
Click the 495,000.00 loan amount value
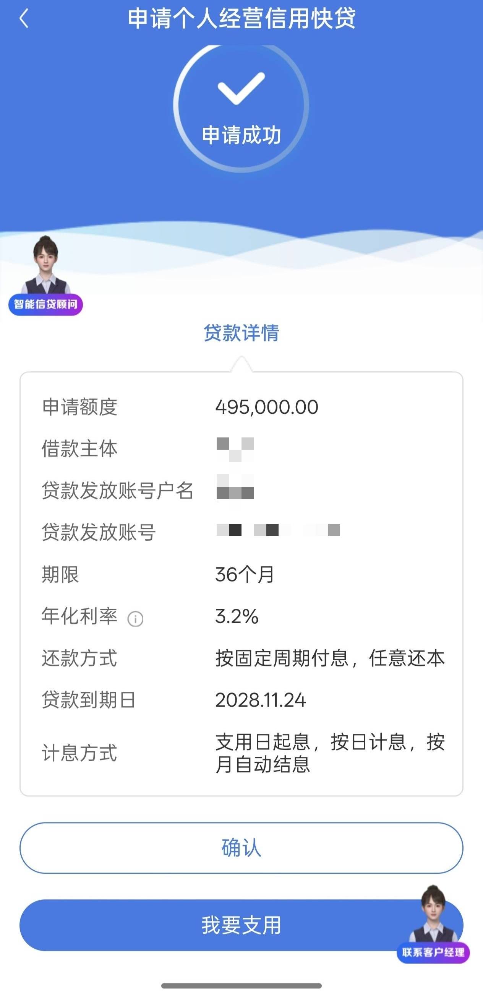267,407
